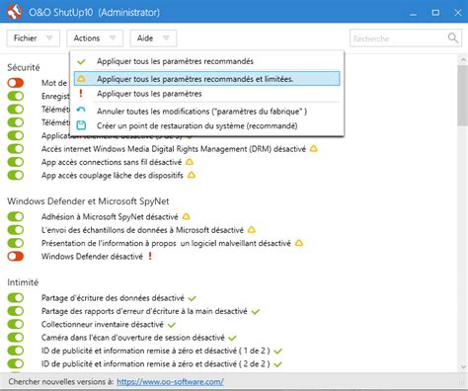Click checkmark beside Partage d'écriture des données
468x391 pixels.
[192, 298]
